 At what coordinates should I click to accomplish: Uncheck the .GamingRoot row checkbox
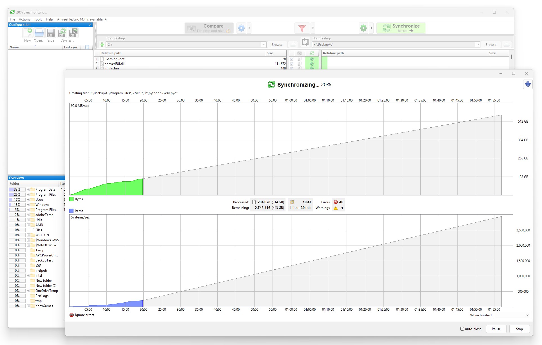(x=292, y=59)
